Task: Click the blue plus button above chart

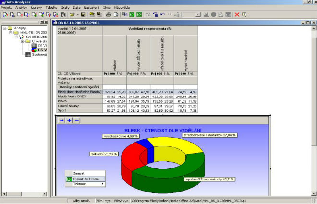Action: [69, 120]
